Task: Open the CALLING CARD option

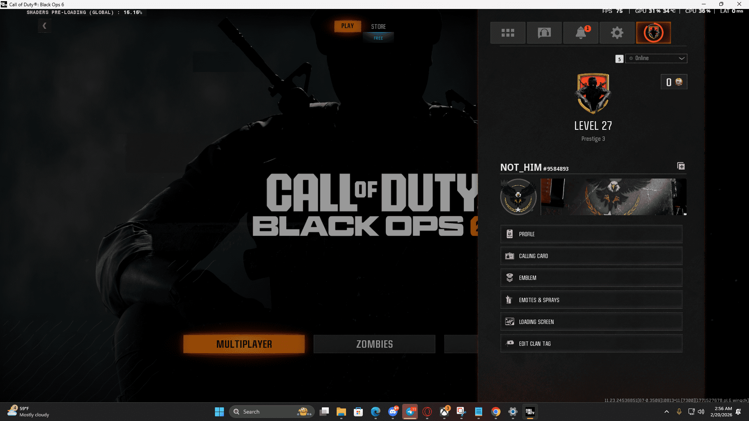Action: coord(591,256)
